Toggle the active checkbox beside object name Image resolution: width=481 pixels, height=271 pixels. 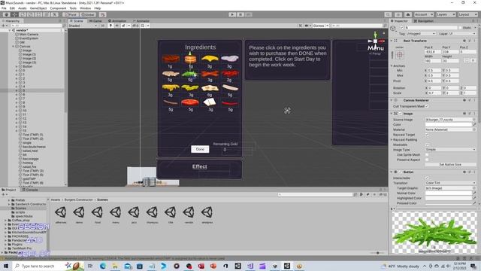401,28
